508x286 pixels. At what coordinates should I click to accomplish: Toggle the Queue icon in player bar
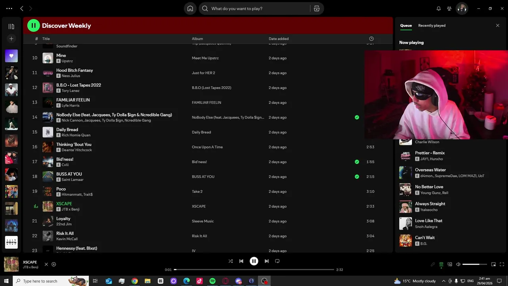click(x=441, y=264)
